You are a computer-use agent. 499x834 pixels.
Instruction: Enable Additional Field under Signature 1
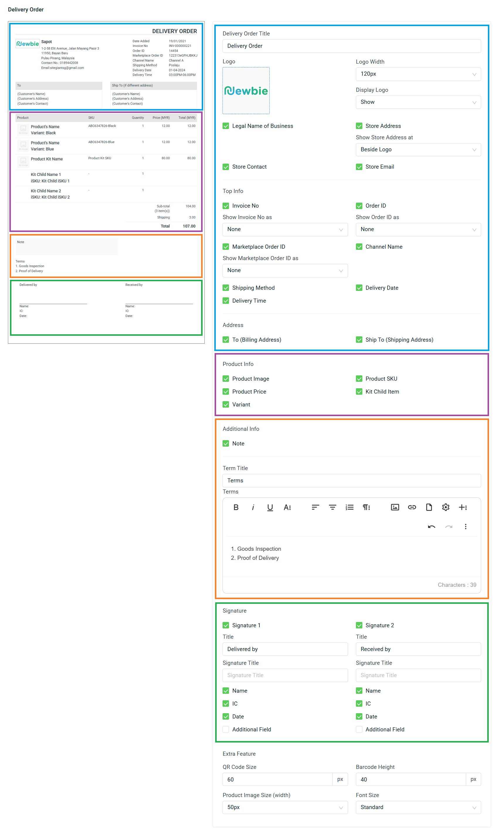tap(226, 729)
